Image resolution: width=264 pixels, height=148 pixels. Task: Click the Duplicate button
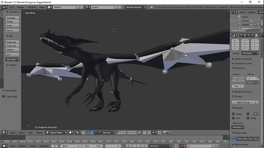click(x=13, y=42)
